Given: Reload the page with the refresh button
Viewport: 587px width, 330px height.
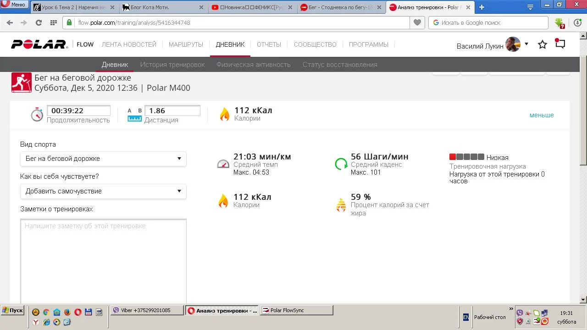Looking at the screenshot, I should [39, 22].
